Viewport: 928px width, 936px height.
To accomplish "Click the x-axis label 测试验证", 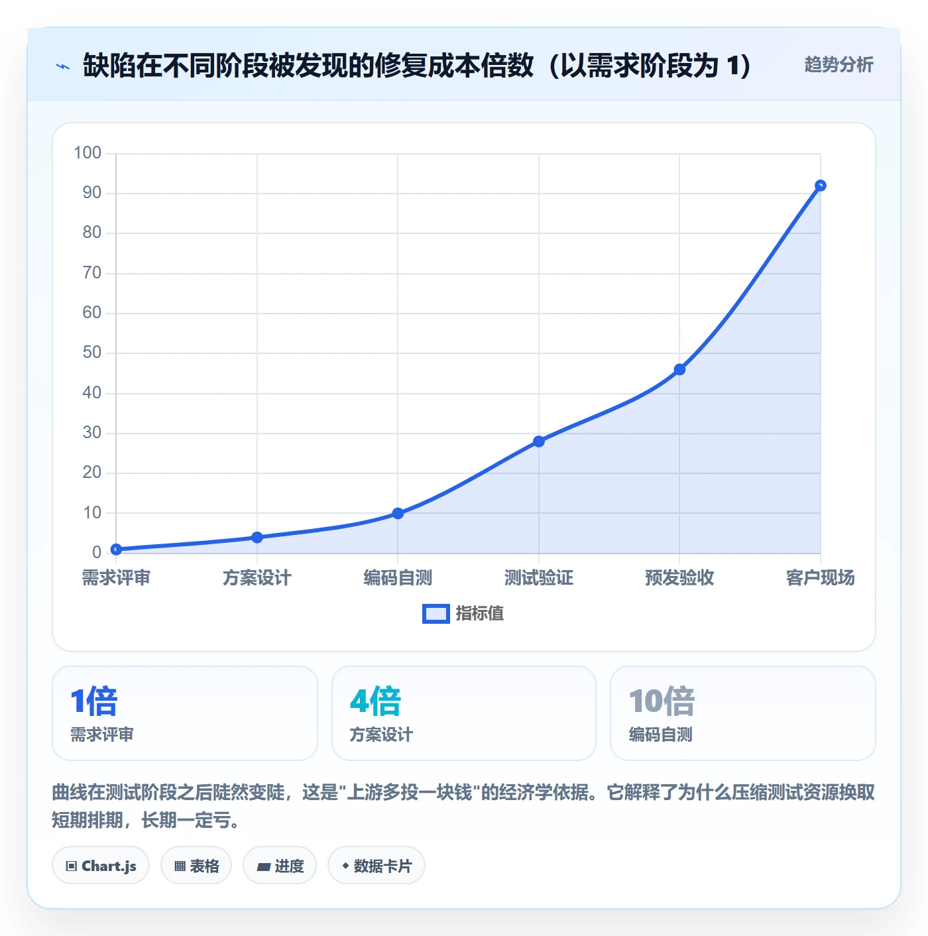I will [539, 578].
